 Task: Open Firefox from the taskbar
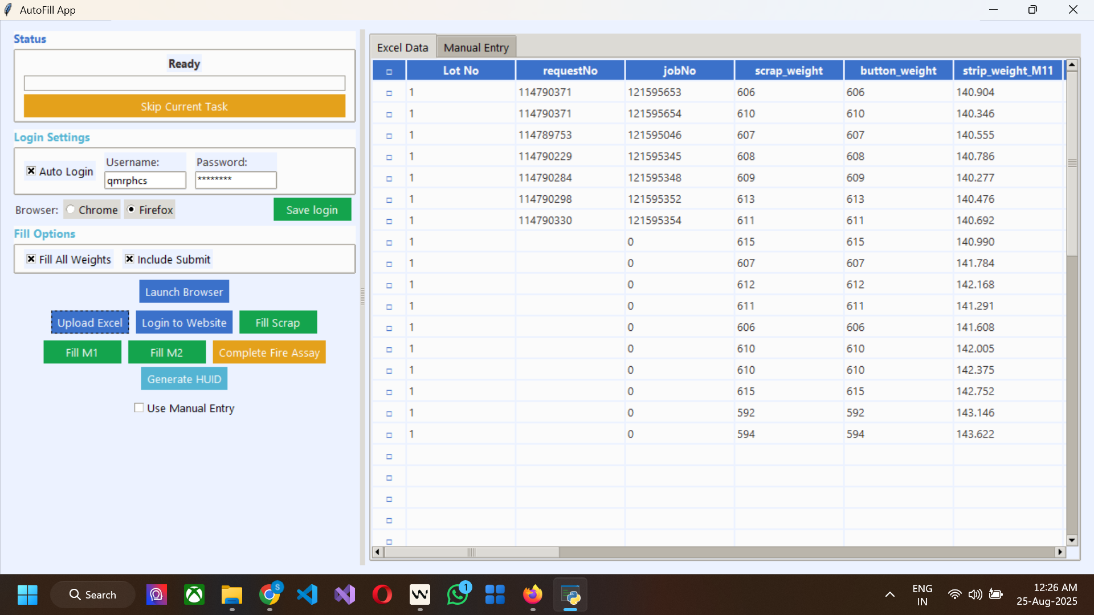click(x=533, y=594)
